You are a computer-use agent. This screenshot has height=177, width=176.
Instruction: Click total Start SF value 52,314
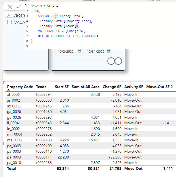coord(63,168)
